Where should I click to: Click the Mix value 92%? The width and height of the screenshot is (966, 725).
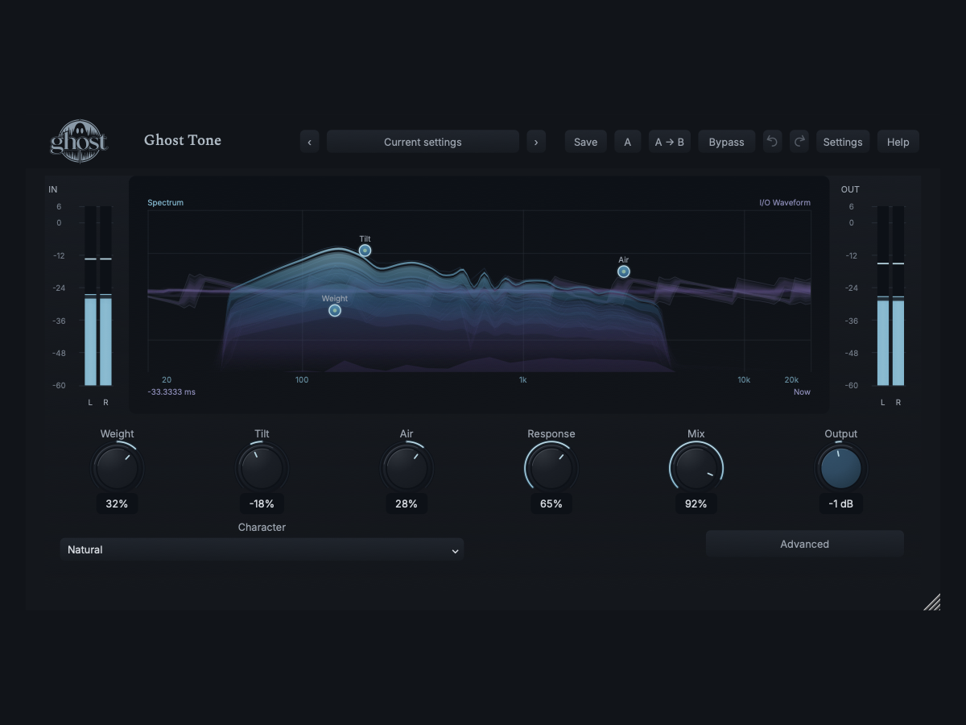[696, 503]
